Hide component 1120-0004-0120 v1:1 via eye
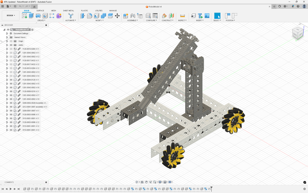Image resolution: width=308 pixels, height=193 pixels. pyautogui.click(x=11, y=80)
